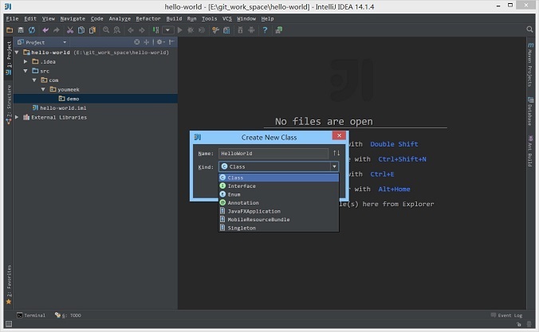Open the Kind dropdown arrow
539x332 pixels.
tap(334, 166)
